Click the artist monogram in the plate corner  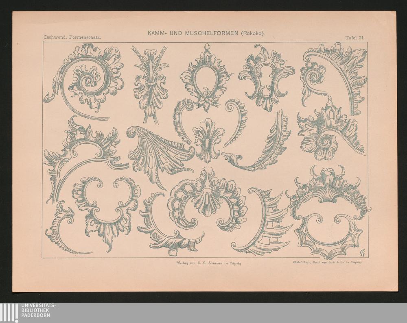tap(360, 251)
